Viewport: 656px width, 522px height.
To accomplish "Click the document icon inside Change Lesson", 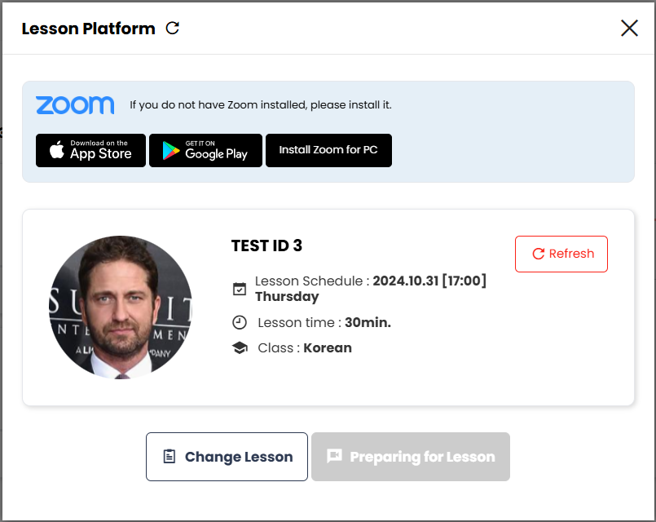I will click(x=170, y=457).
